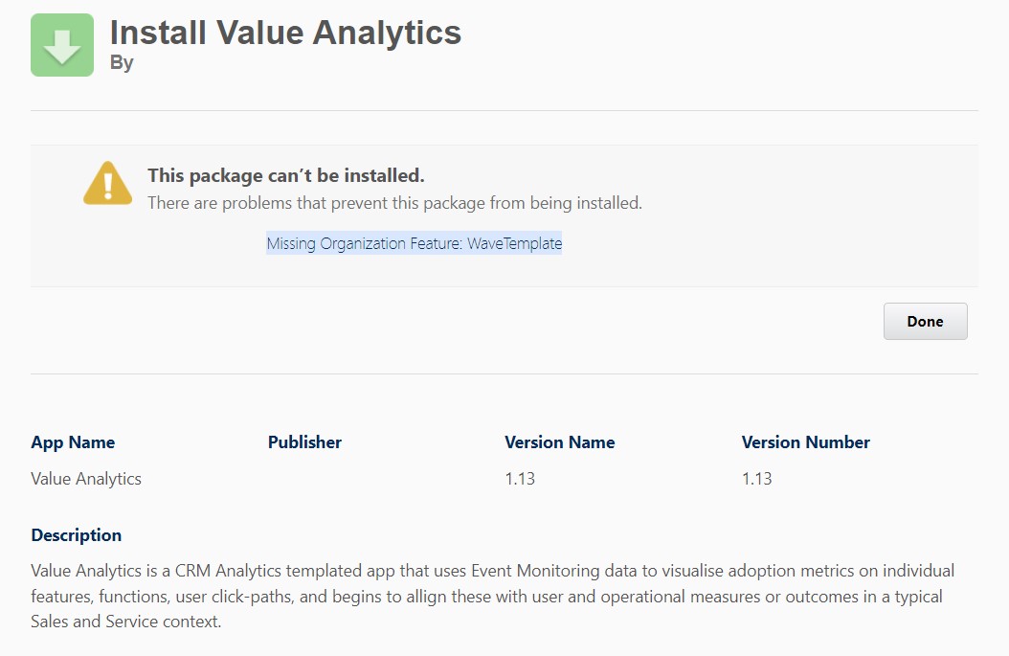
Task: Click the 1.13 value under Version Name
Action: click(x=520, y=478)
